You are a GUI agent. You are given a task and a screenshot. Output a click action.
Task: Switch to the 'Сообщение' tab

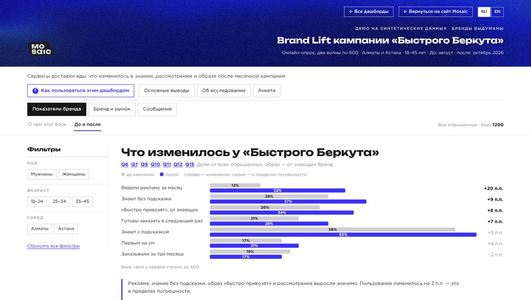click(x=157, y=109)
